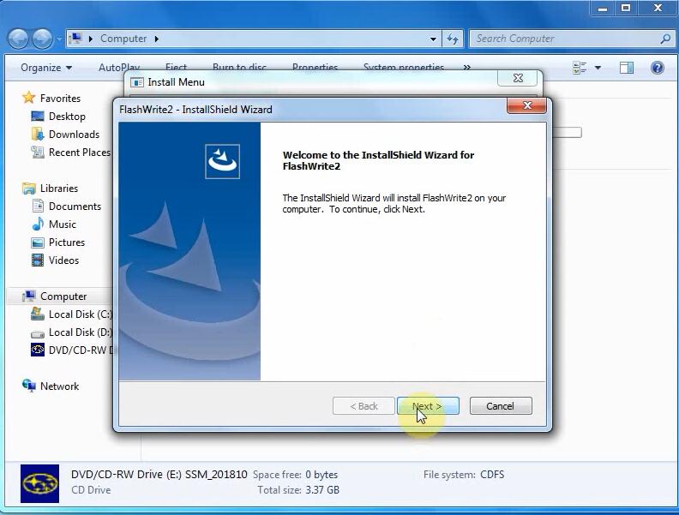
Task: Click the Recent Places icon
Action: (38, 152)
